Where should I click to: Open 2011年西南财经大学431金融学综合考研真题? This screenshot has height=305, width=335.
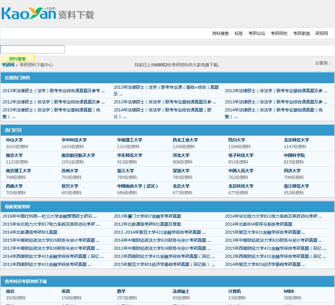pyautogui.click(x=46, y=264)
